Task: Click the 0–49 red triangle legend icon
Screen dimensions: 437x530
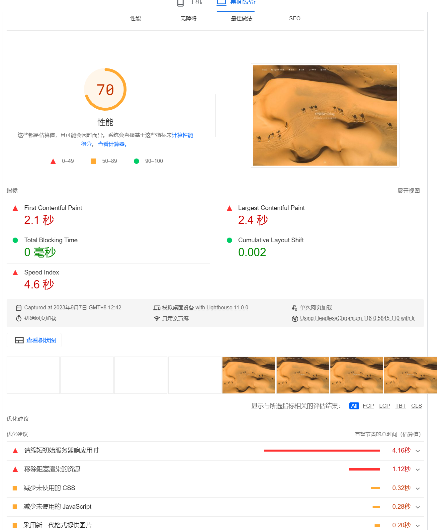Action: click(x=53, y=161)
